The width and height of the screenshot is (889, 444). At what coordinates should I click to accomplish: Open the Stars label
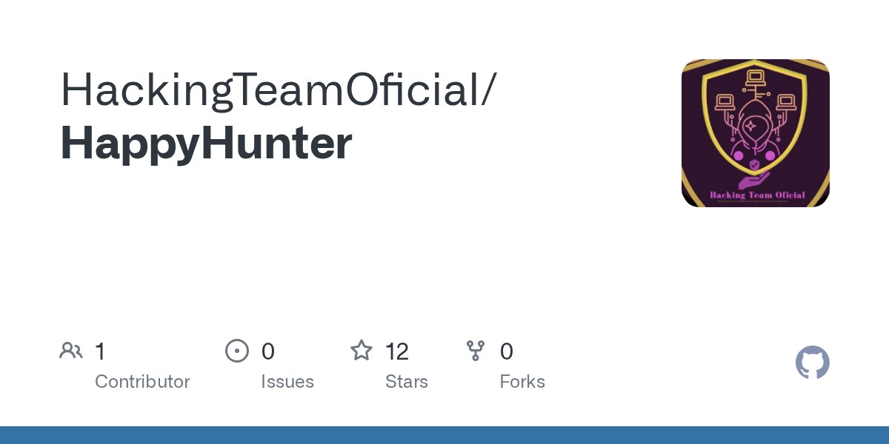coord(406,382)
